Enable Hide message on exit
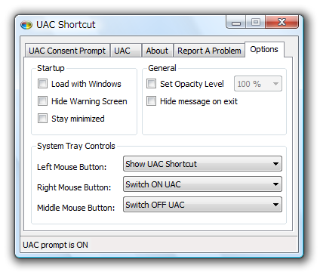The width and height of the screenshot is (320, 275). 151,101
